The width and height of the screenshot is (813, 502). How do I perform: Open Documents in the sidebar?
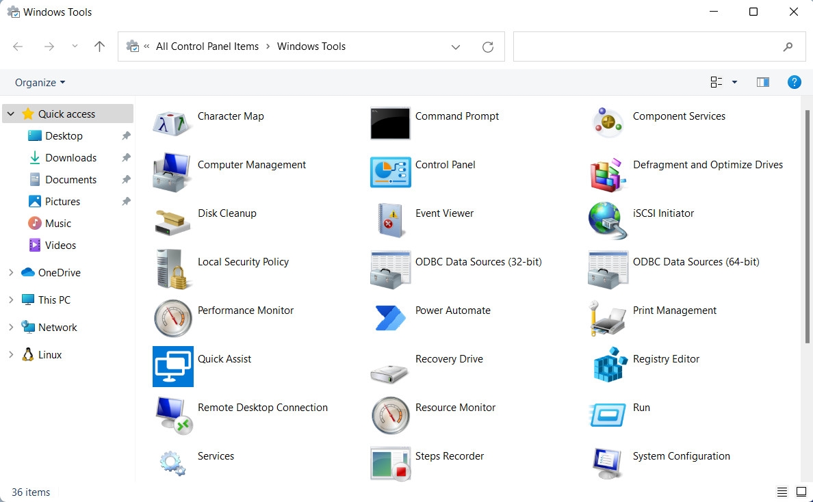(70, 179)
